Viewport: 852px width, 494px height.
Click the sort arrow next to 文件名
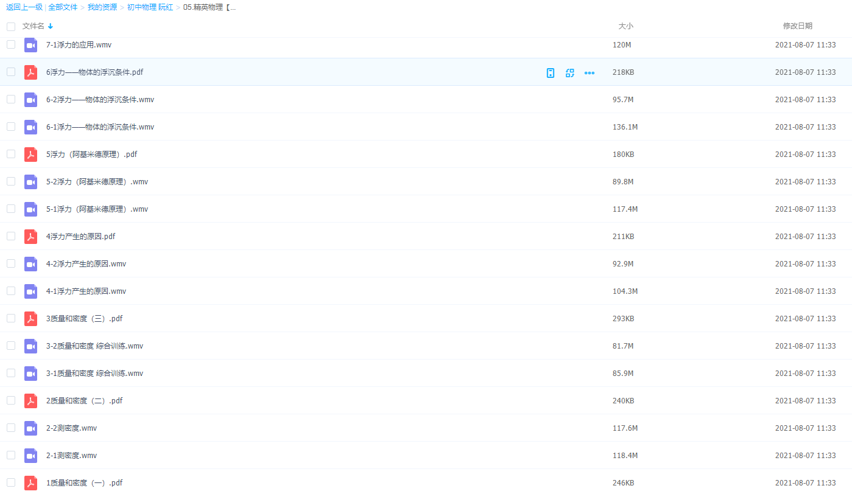click(x=51, y=26)
